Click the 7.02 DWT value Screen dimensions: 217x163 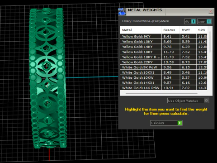pyautogui.click(x=186, y=88)
